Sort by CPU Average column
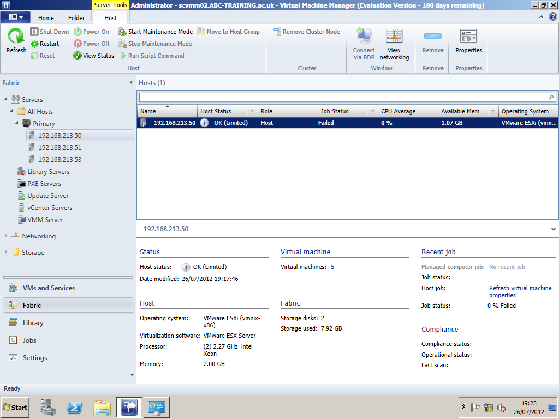559x419 pixels. (x=408, y=111)
